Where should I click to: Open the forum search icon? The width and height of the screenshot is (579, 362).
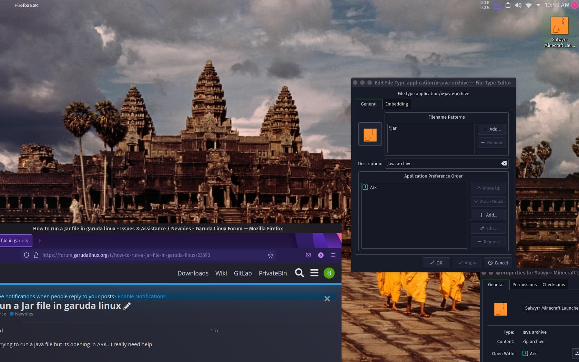click(x=299, y=273)
